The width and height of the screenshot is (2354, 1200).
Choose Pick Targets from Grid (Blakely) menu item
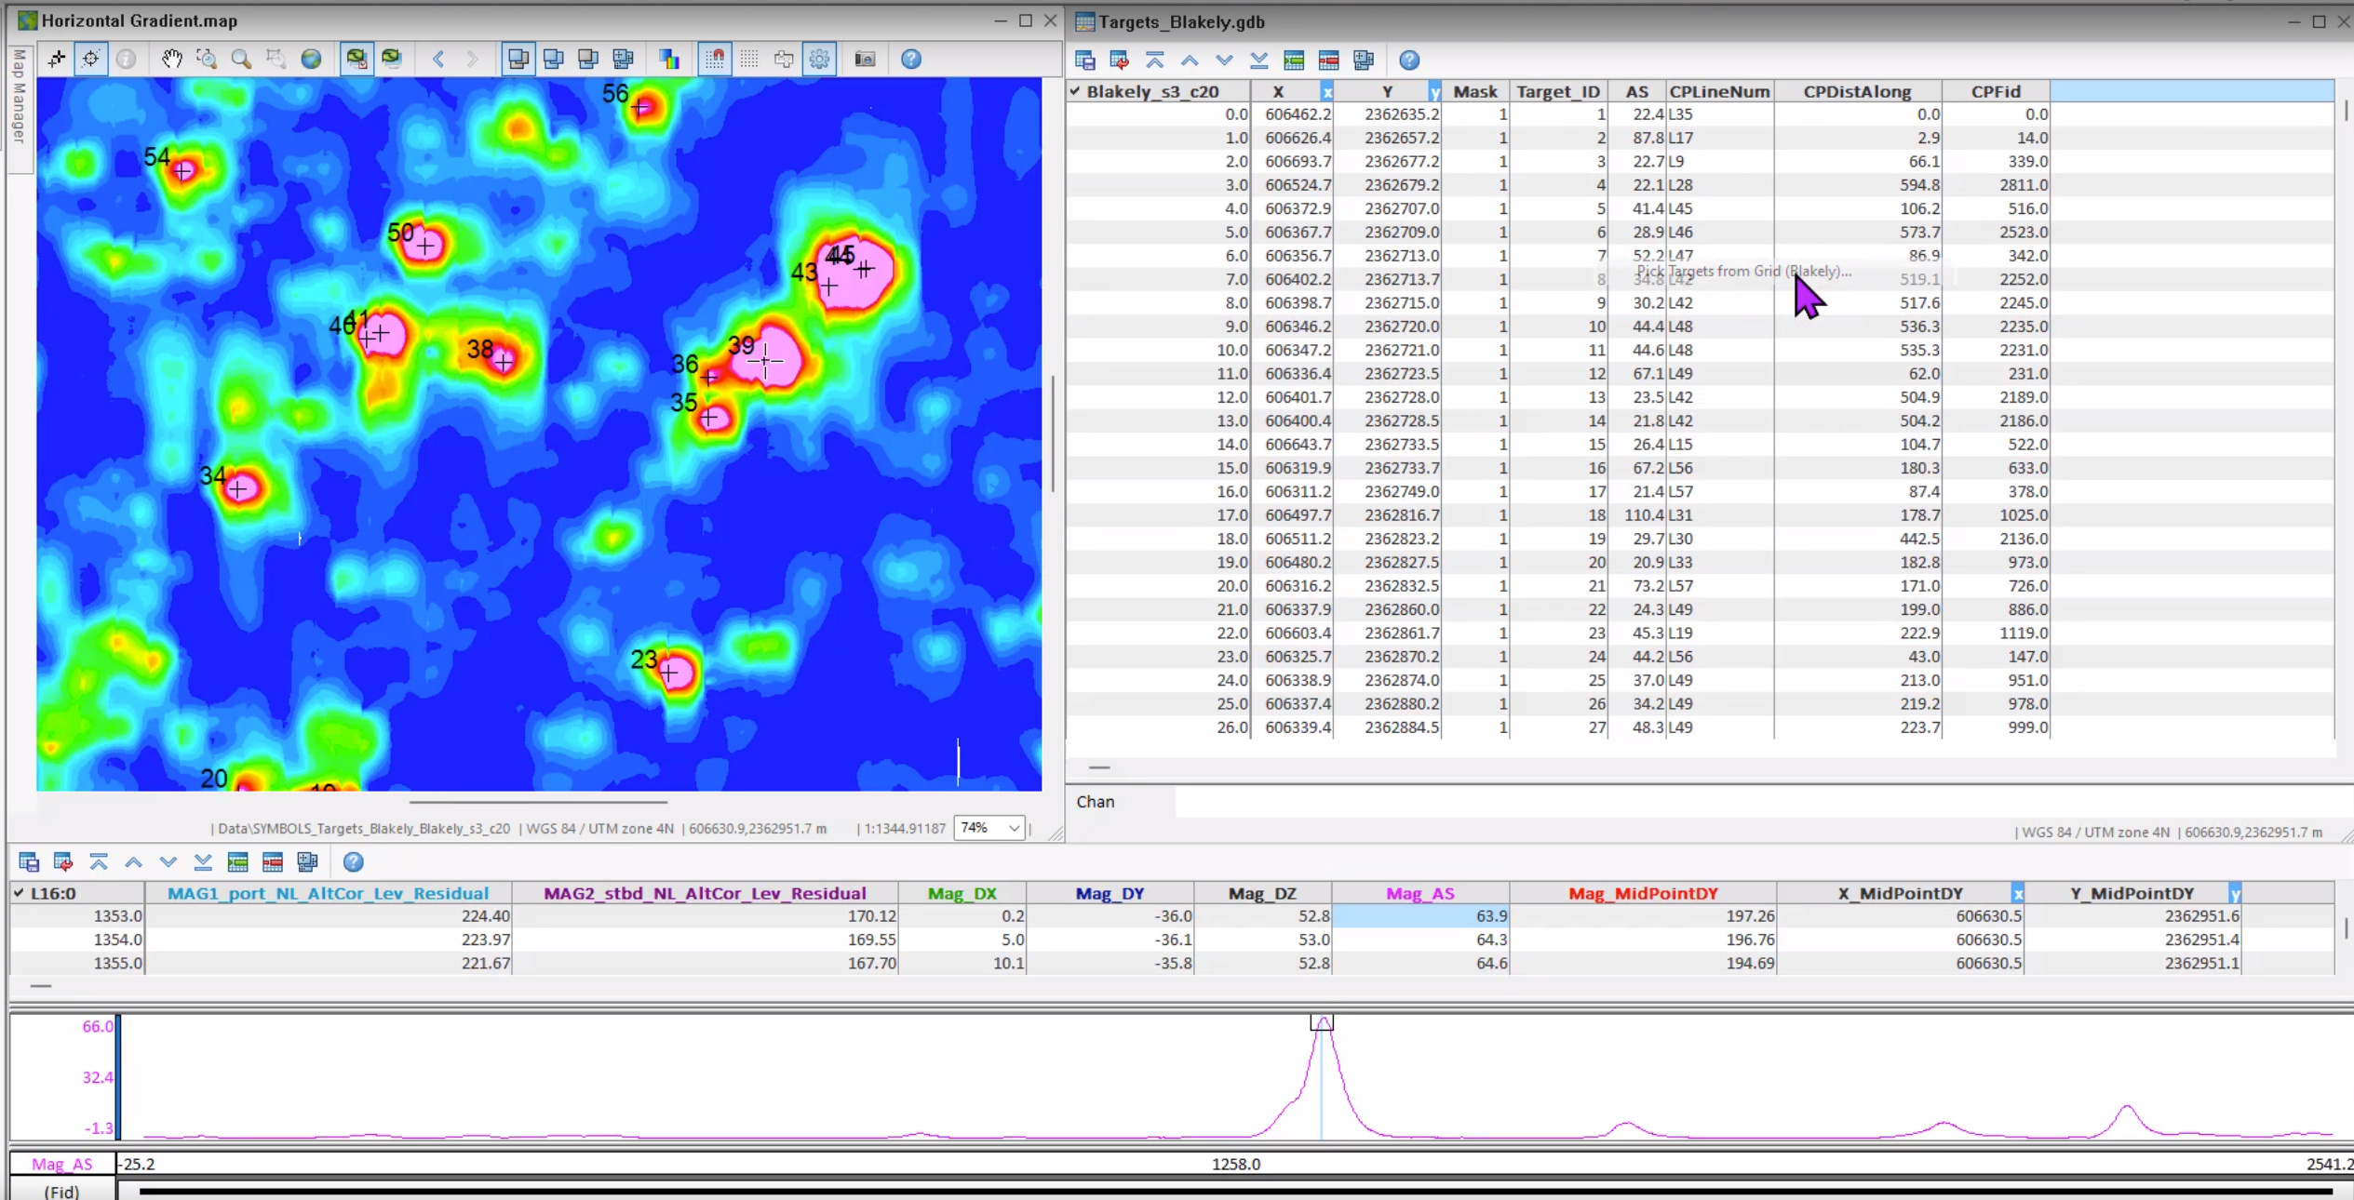tap(1743, 272)
